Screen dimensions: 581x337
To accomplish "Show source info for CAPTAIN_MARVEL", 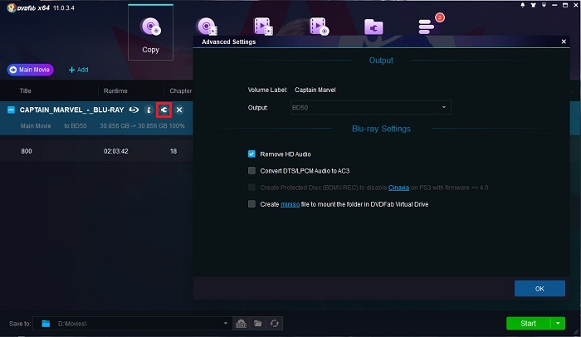I will pos(149,110).
